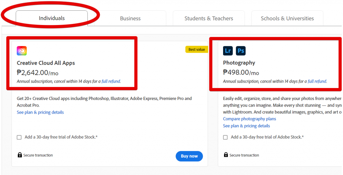343x175 pixels.
Task: Click the Creative Cloud rainbow logo icon
Action: (x=22, y=51)
